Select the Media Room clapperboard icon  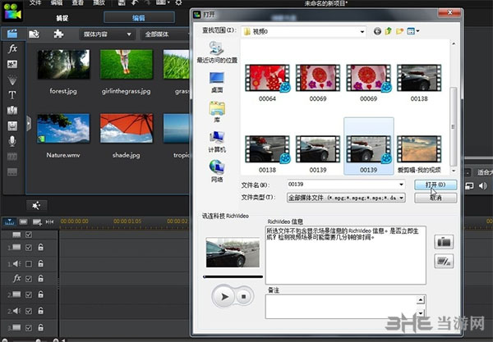coord(12,34)
